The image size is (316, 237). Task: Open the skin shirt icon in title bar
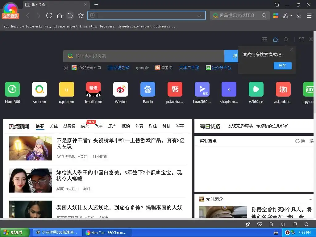pyautogui.click(x=277, y=5)
